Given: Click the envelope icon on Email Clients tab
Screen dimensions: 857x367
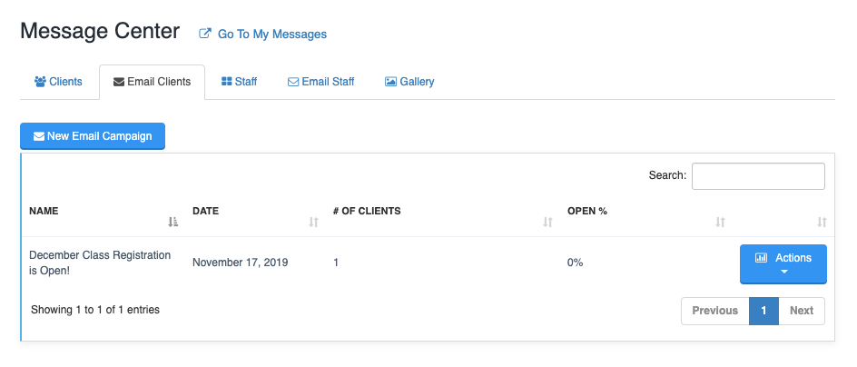Looking at the screenshot, I should pos(118,82).
